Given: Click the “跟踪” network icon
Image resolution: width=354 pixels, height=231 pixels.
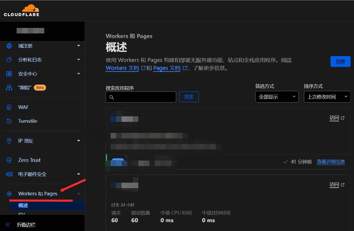Looking at the screenshot, I should point(9,88).
